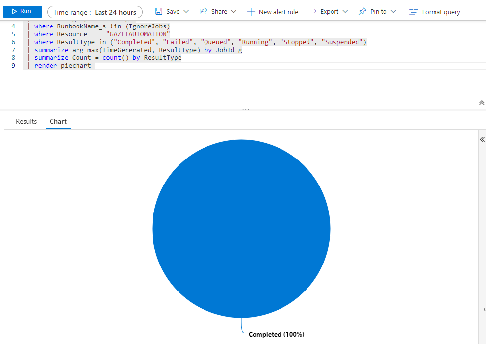Click count() on line 8
Image resolution: width=486 pixels, height=344 pixels.
[x=115, y=58]
